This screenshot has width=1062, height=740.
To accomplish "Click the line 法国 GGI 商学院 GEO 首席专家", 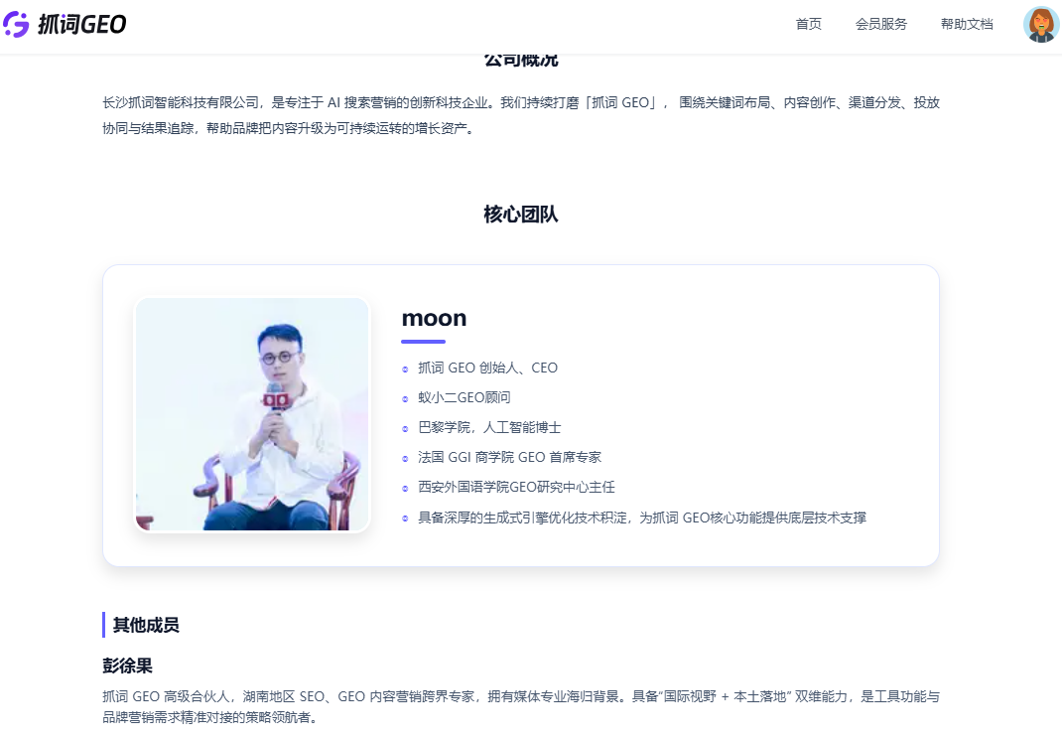I will click(509, 458).
